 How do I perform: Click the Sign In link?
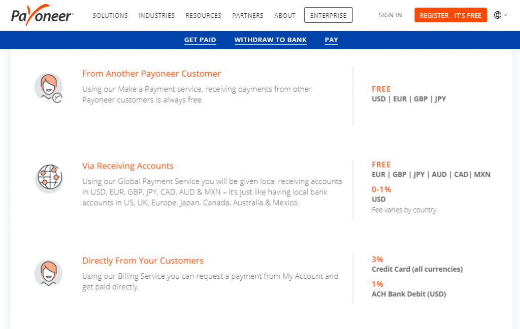(391, 15)
